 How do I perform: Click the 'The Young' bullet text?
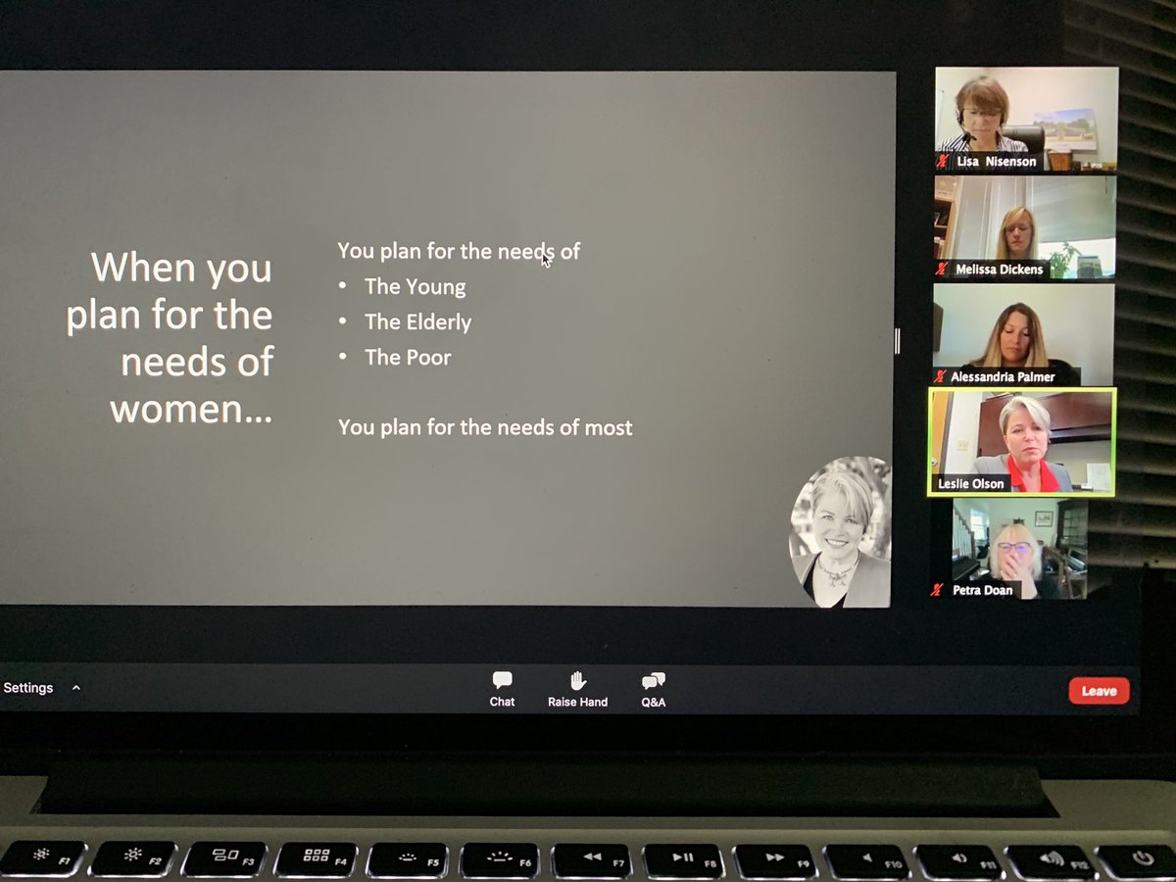416,287
